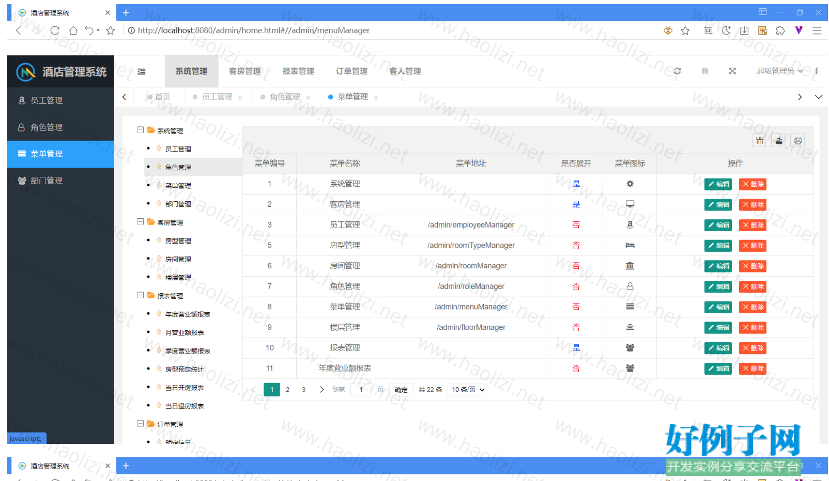Click the table print icon
Viewport: 829px width, 481px height.
point(798,140)
